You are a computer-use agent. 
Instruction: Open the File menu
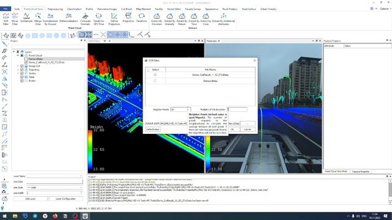(x=6, y=9)
